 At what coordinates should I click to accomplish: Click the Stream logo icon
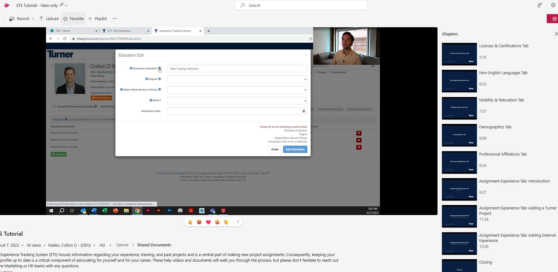coord(7,5)
